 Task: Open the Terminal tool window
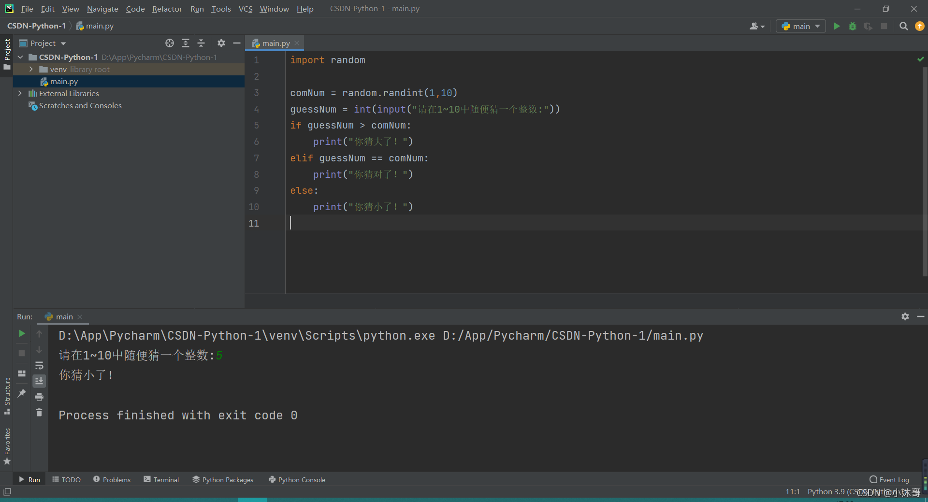pos(161,480)
